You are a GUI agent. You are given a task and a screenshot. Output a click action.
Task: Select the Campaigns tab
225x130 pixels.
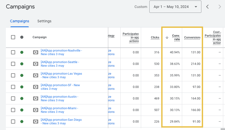[19, 21]
